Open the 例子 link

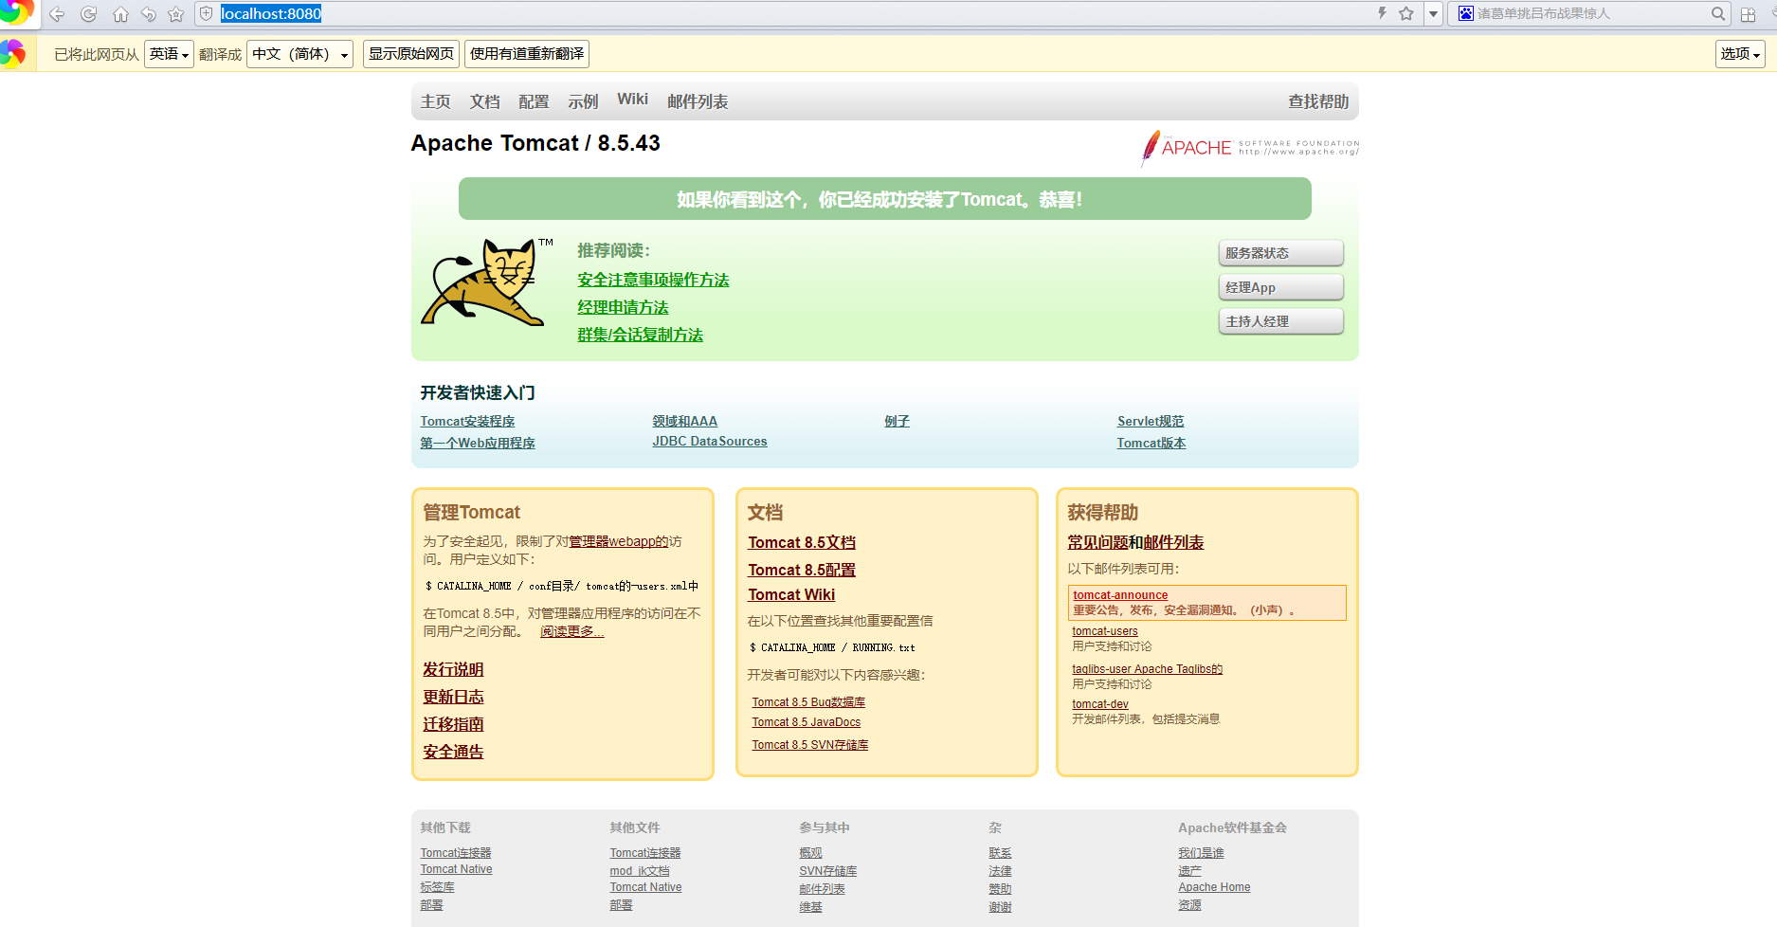coord(897,421)
